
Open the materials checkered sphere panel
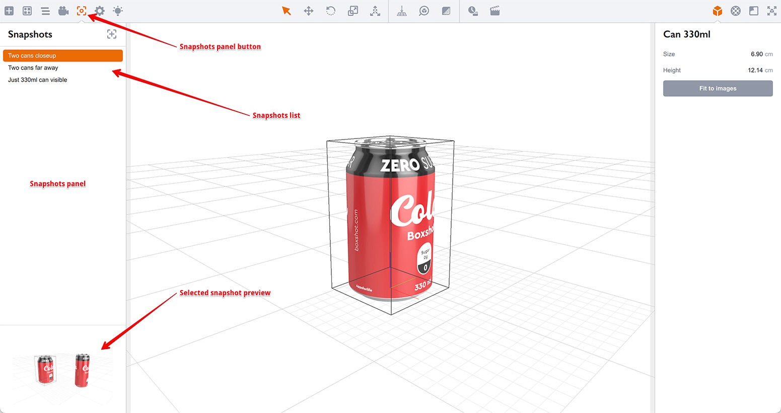click(x=736, y=11)
